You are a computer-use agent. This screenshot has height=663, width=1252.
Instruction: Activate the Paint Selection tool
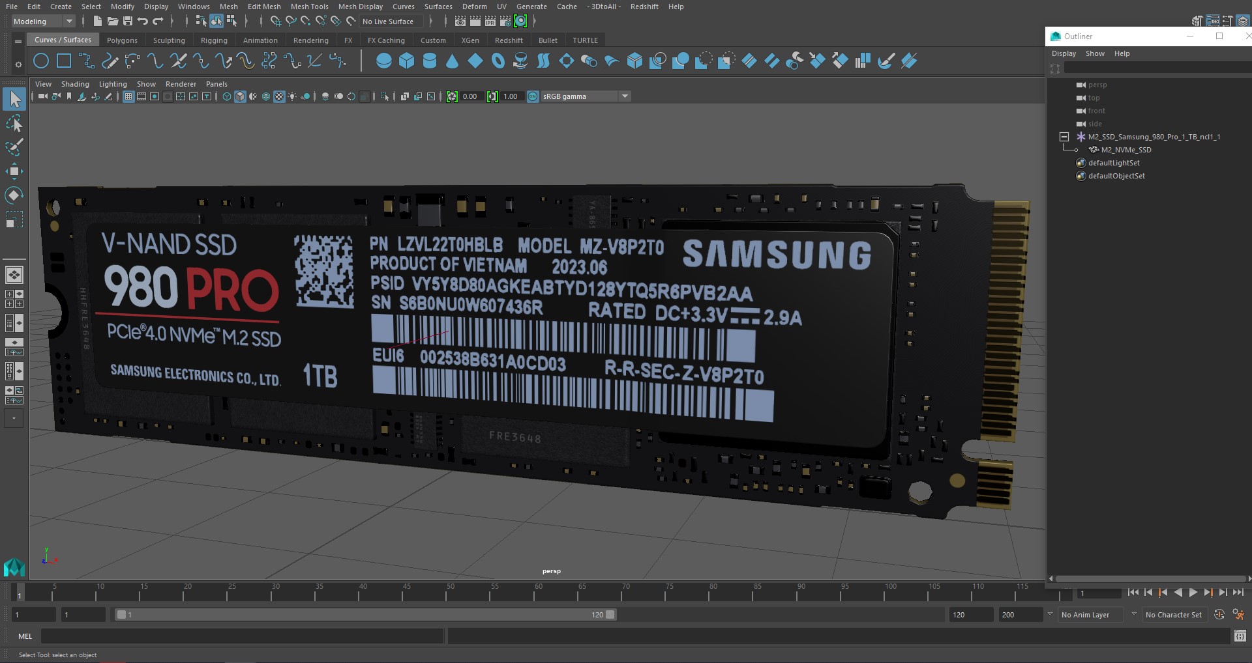point(14,147)
